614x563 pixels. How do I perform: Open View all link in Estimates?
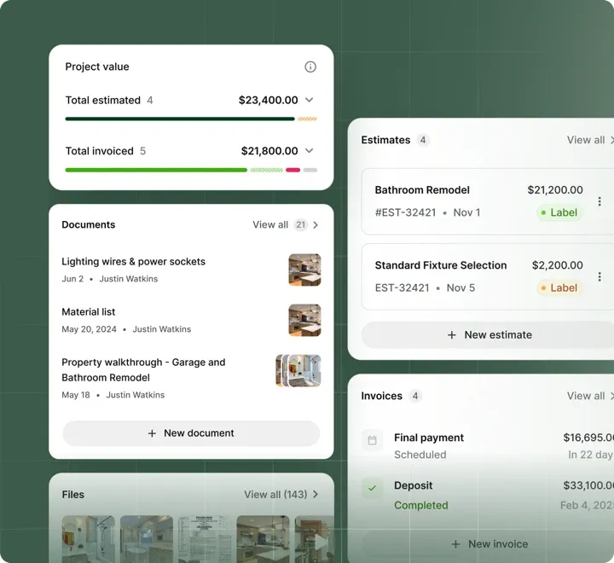(x=586, y=140)
